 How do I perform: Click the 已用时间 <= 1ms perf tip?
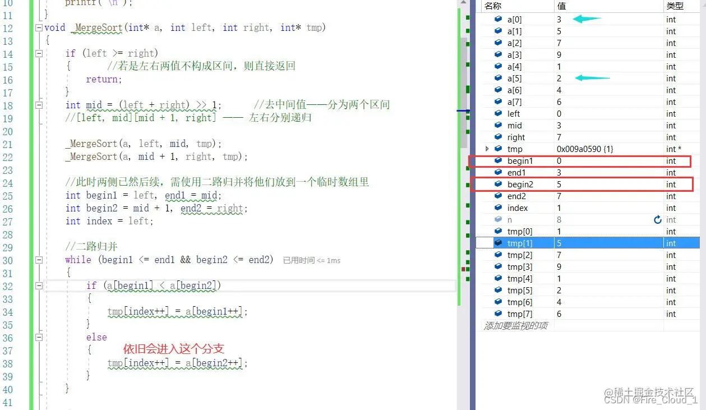point(312,260)
